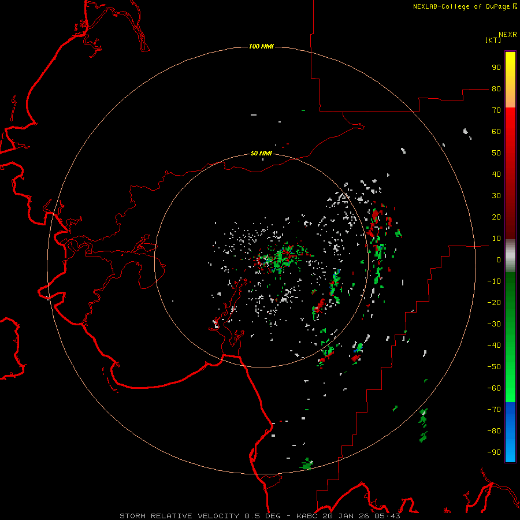Click the NEXLAB-College of DuPage watermark text
This screenshot has width=520, height=520.
point(465,6)
